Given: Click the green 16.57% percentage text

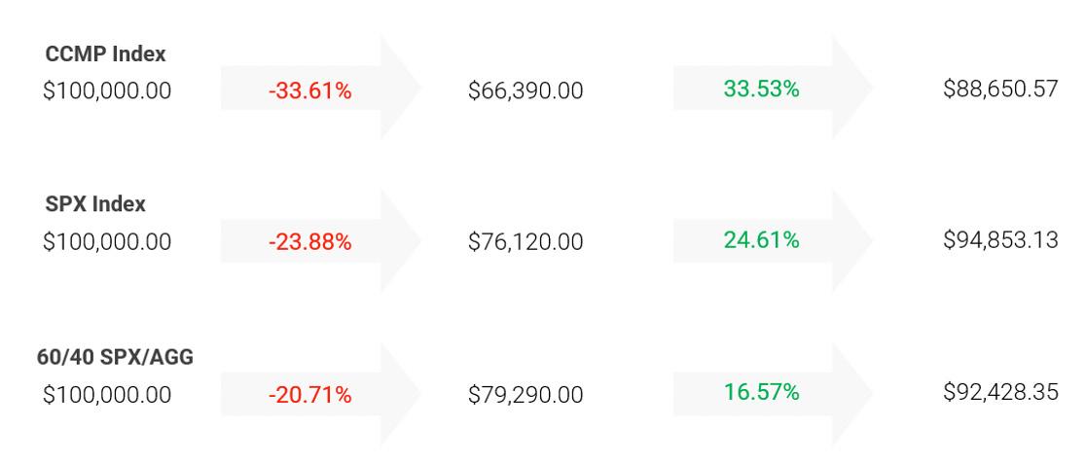Looking at the screenshot, I should coord(762,392).
